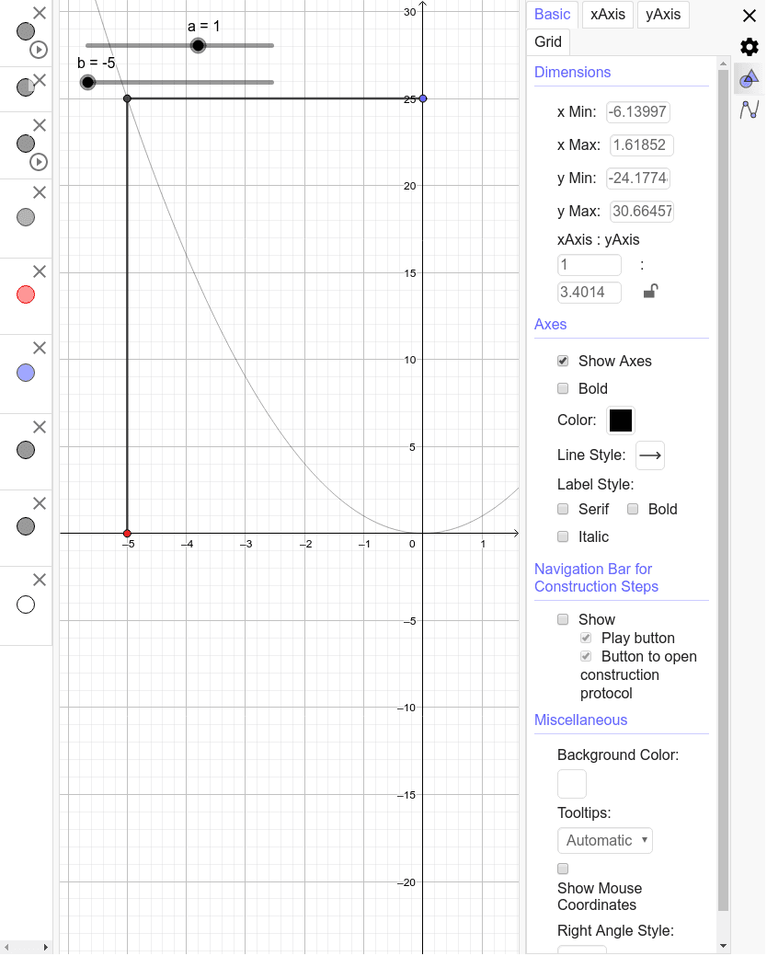The width and height of the screenshot is (767, 956).
Task: Toggle visibility of the first gray object
Action: (26, 31)
